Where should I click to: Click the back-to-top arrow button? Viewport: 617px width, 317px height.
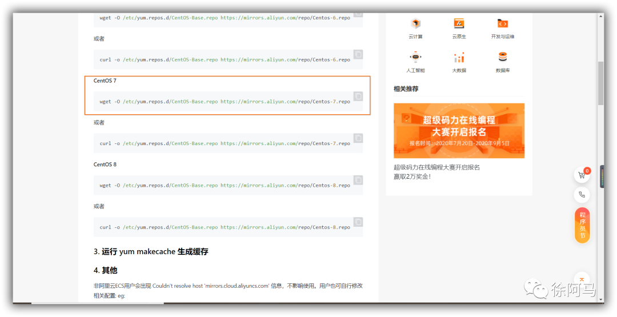(x=582, y=280)
